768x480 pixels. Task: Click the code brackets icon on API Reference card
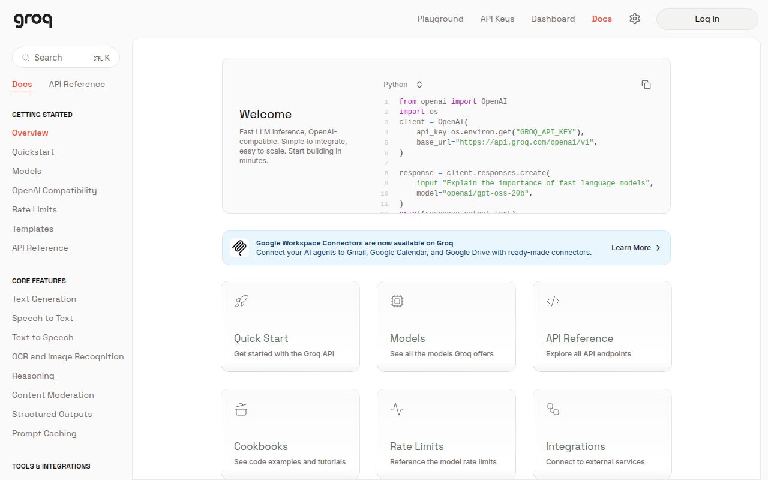tap(553, 301)
